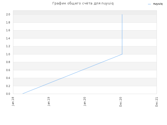Screen dimensions: 167x125
Task: Click the chart title for nuyuiq
Action: [83, 3]
